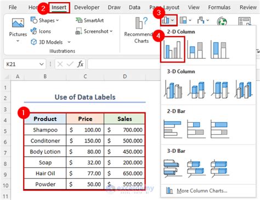Image resolution: width=260 pixels, height=200 pixels.
Task: Select row 5 header
Action: [5, 131]
